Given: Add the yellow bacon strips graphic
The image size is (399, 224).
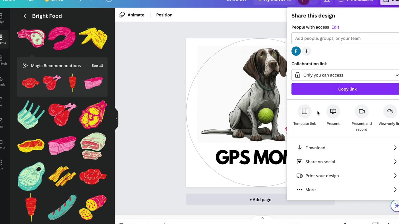Looking at the screenshot, I should tap(62, 176).
